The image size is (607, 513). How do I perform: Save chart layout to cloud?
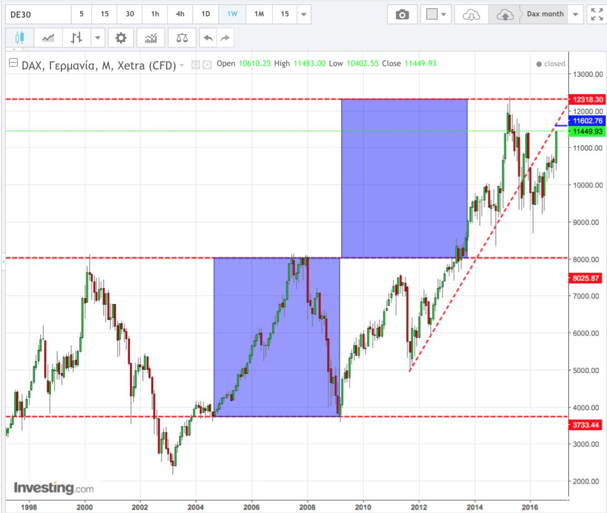[505, 14]
